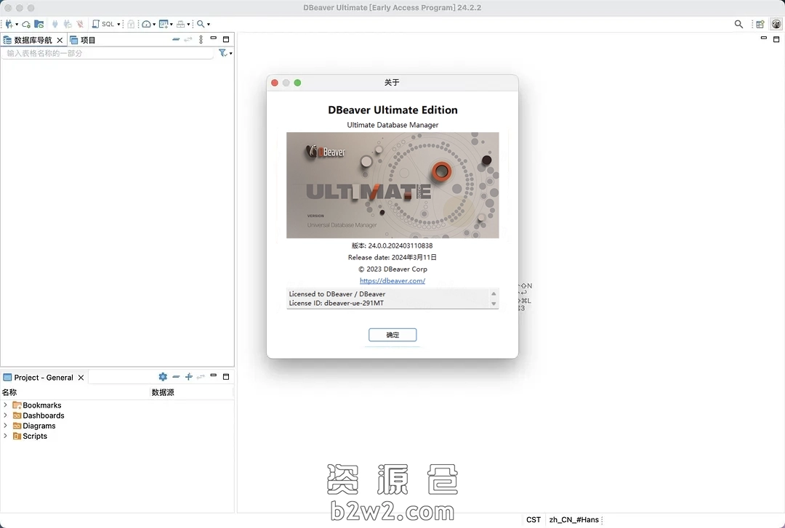
Task: Expand the Scripts folder
Action: tap(6, 436)
